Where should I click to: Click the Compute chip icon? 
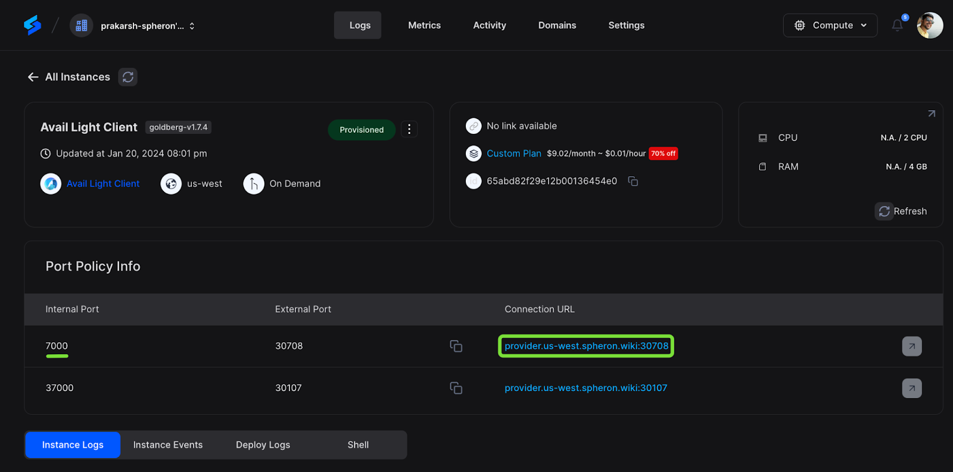[x=800, y=25]
